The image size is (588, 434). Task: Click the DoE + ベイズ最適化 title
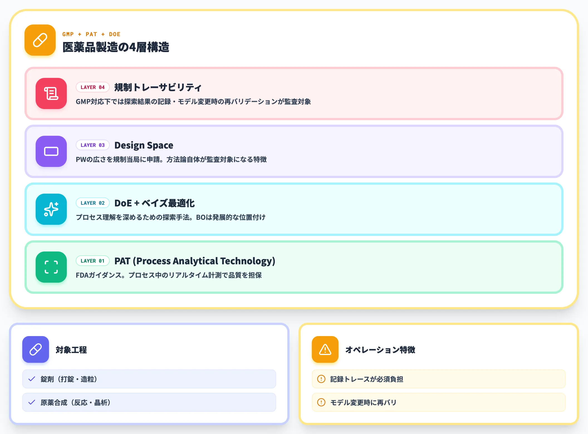155,203
